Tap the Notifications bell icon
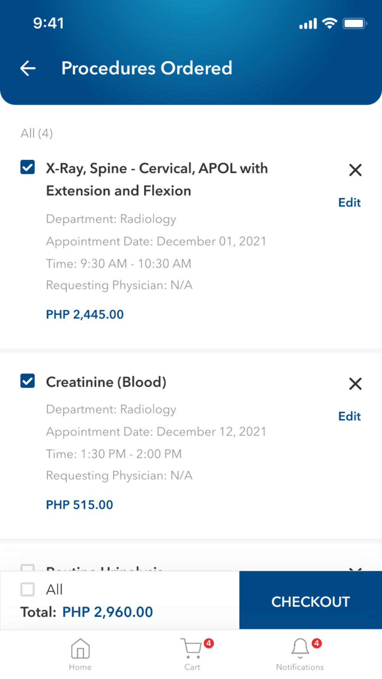The width and height of the screenshot is (382, 679). [x=300, y=648]
